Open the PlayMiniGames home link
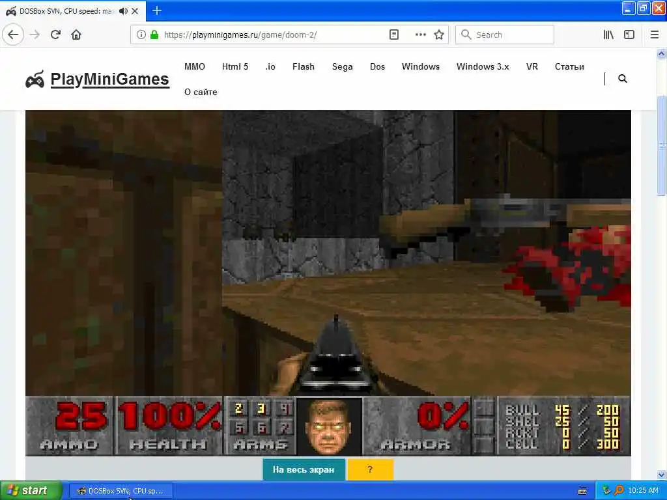Screen dimensions: 667x500 pyautogui.click(x=109, y=79)
